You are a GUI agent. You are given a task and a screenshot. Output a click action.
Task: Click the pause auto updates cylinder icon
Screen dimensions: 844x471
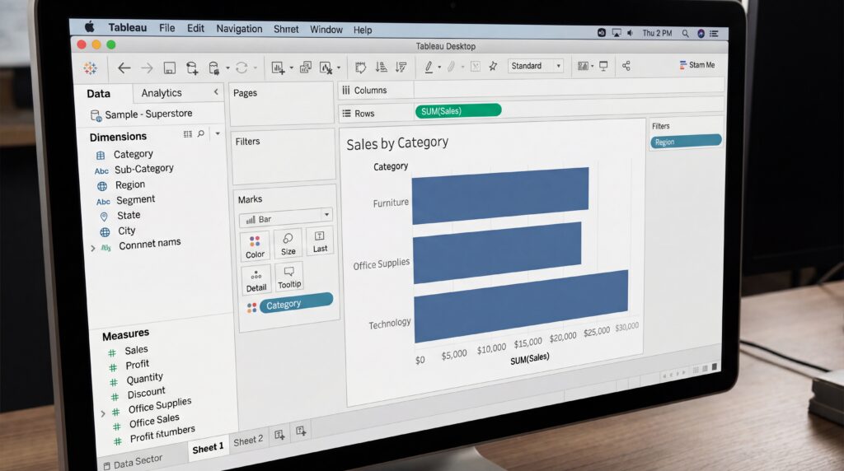click(213, 68)
